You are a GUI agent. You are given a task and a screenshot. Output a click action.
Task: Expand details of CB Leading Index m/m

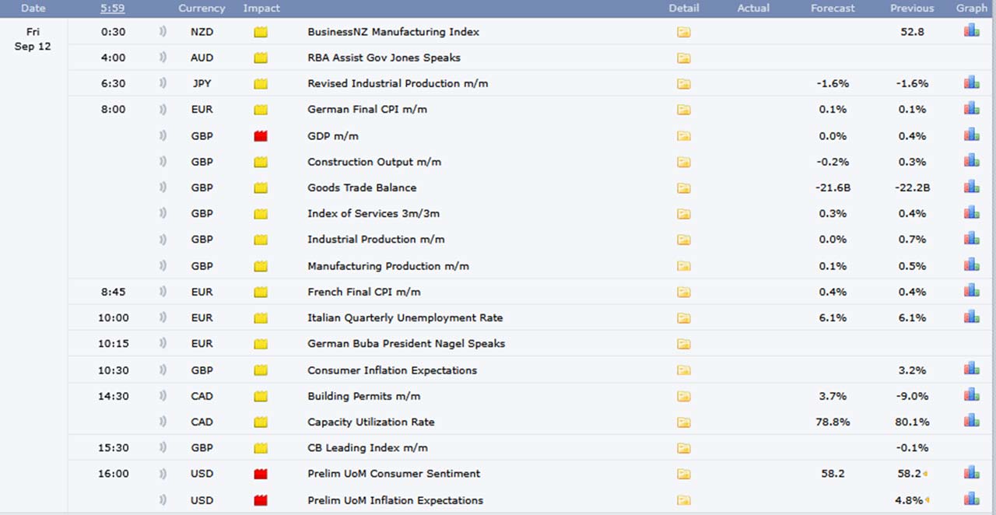pos(683,448)
